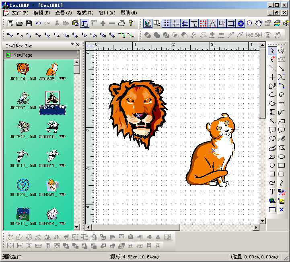Screen dimensions: 290x262
Task: Click the blue X delete icon
Action: tap(282, 209)
